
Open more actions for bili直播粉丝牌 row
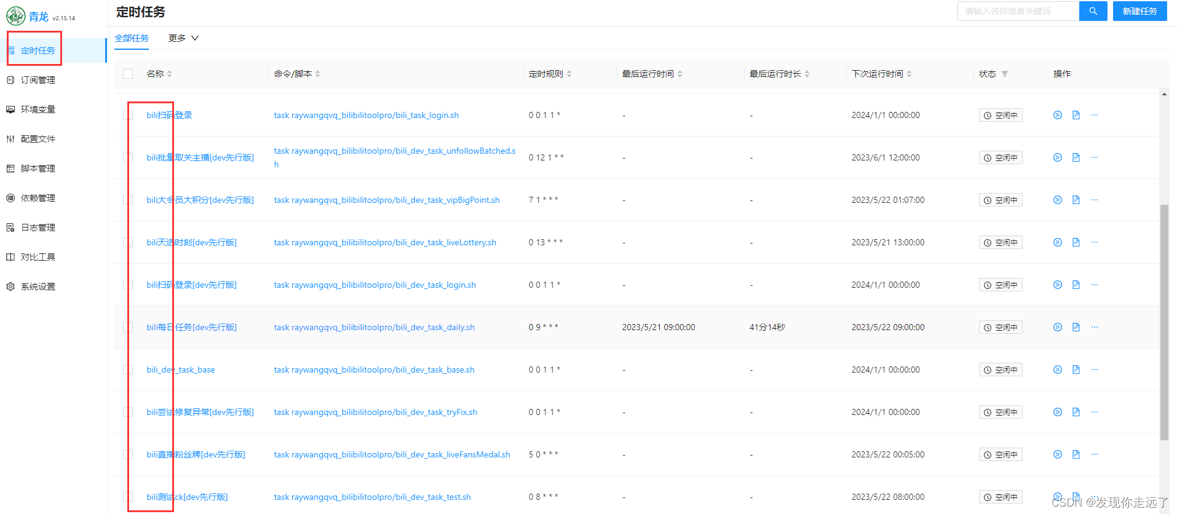(1095, 454)
